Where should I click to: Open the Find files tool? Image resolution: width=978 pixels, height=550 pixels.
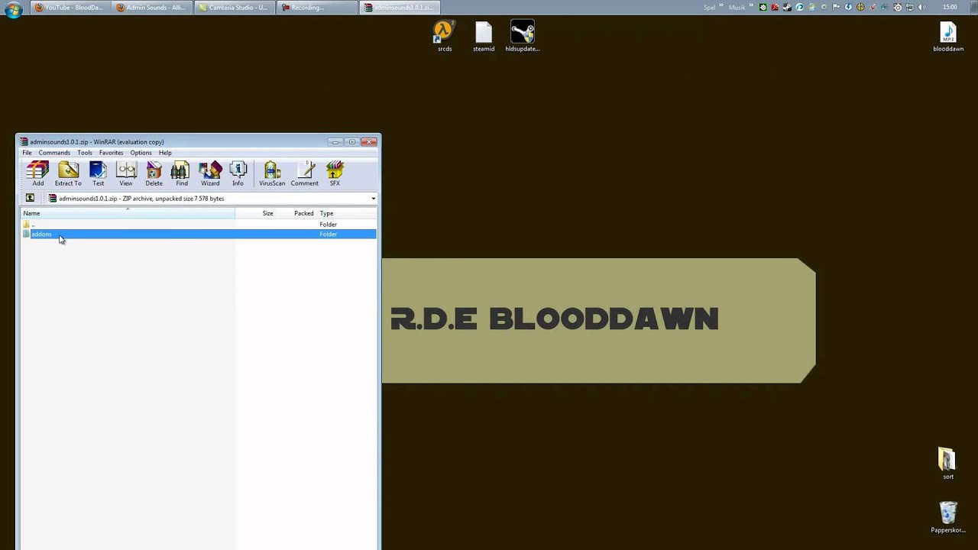point(181,174)
